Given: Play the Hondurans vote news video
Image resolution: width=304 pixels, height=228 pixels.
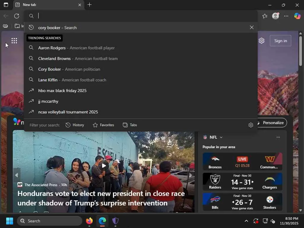Looking at the screenshot, I should coord(104,166).
